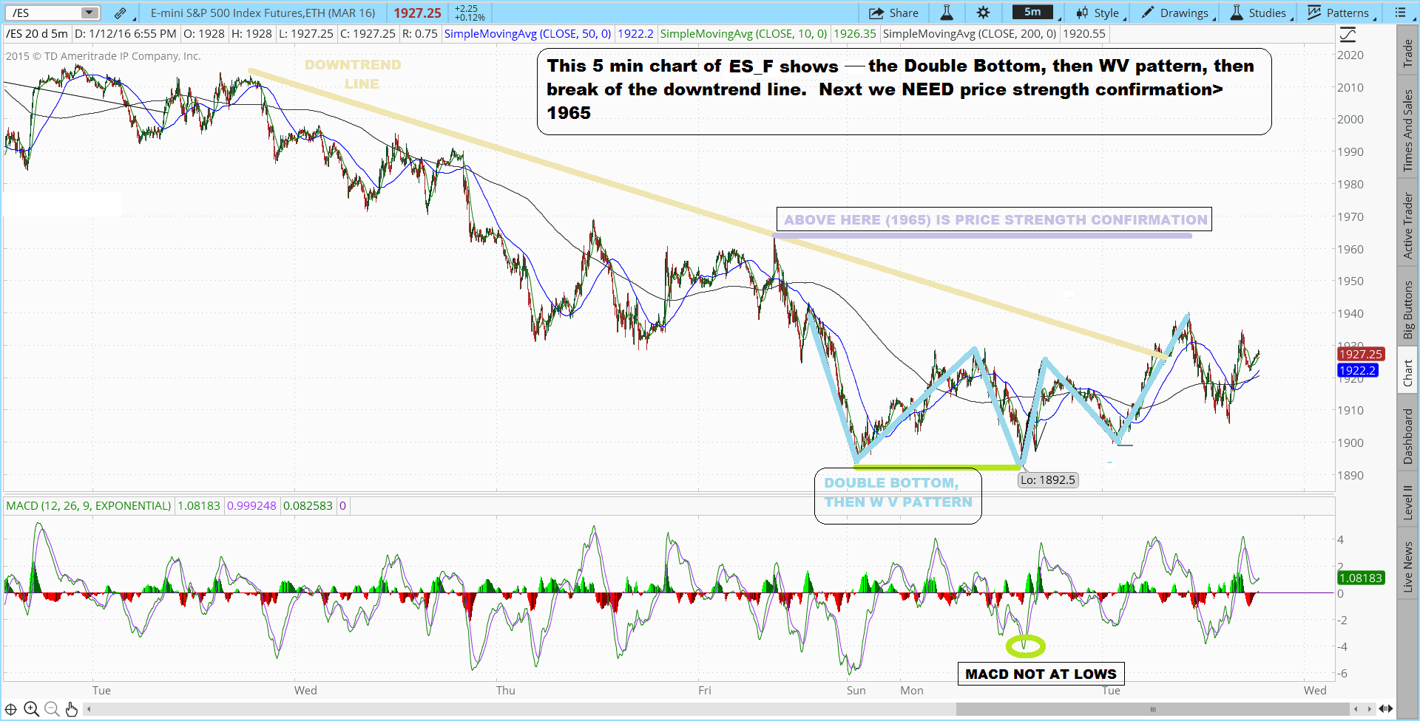This screenshot has height=721, width=1420.
Task: Open the 5m timeframe selector
Action: coord(1033,13)
